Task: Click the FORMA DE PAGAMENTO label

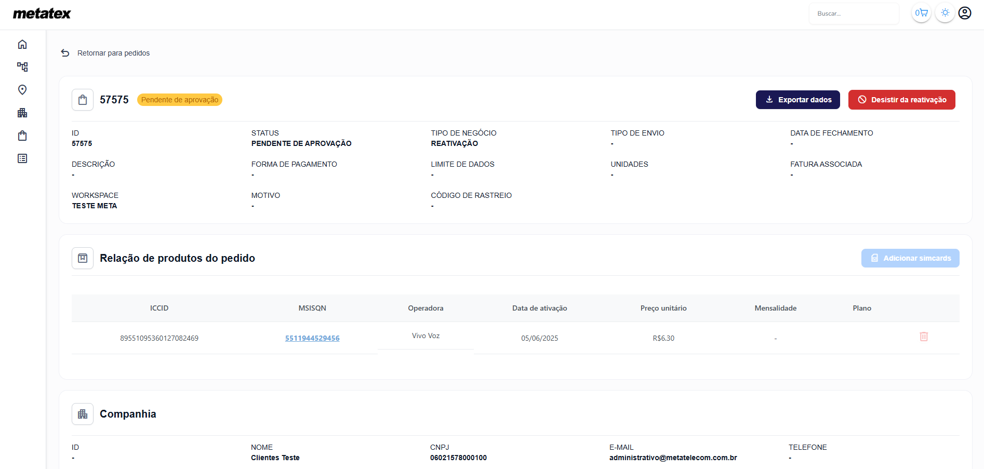Action: point(294,164)
